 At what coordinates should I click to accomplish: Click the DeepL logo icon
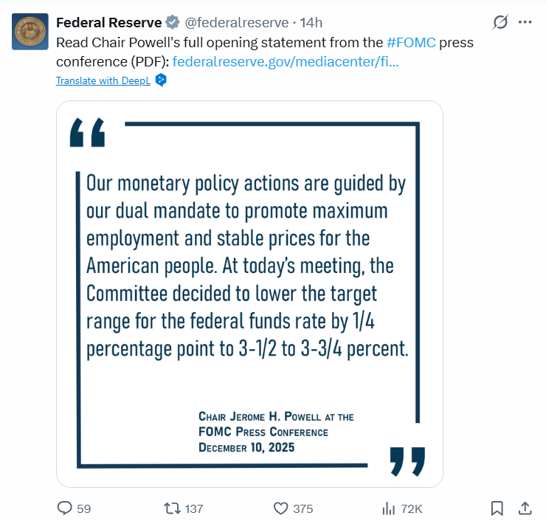161,80
